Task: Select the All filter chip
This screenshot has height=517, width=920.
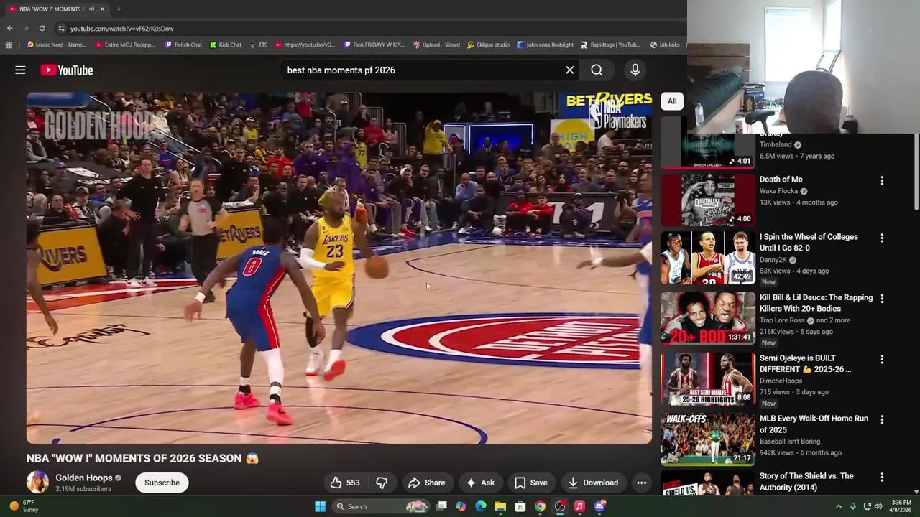Action: [671, 101]
